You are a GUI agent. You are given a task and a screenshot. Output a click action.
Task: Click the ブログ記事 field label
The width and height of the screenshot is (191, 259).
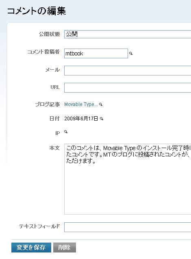48,104
